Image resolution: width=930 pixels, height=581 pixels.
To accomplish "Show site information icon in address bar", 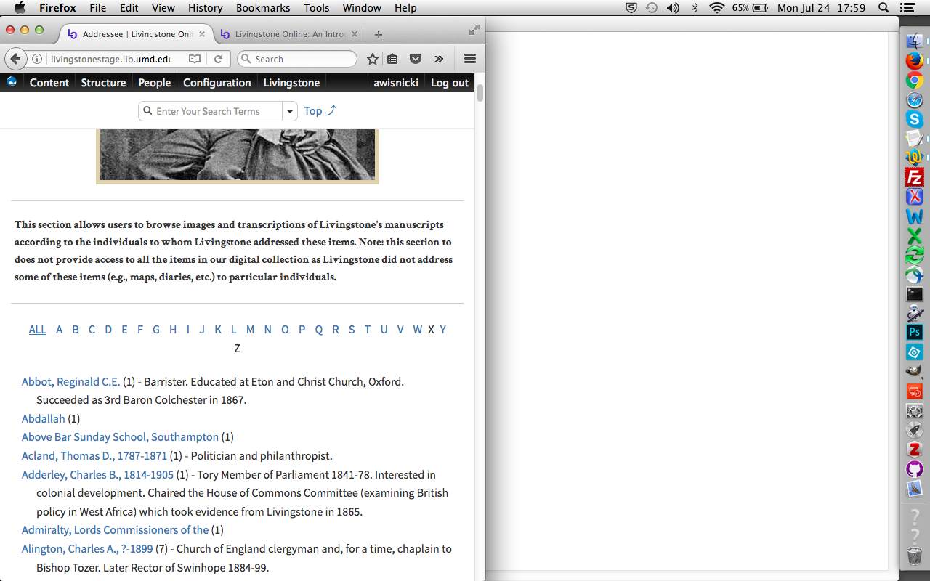I will (x=37, y=59).
